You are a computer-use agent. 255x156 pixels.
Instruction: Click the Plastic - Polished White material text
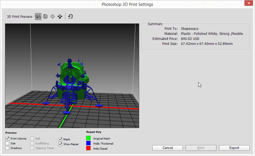pyautogui.click(x=212, y=34)
